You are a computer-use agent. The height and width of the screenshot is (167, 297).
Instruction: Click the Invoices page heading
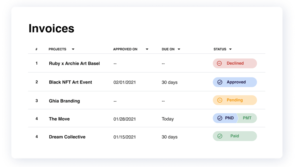pos(51,28)
